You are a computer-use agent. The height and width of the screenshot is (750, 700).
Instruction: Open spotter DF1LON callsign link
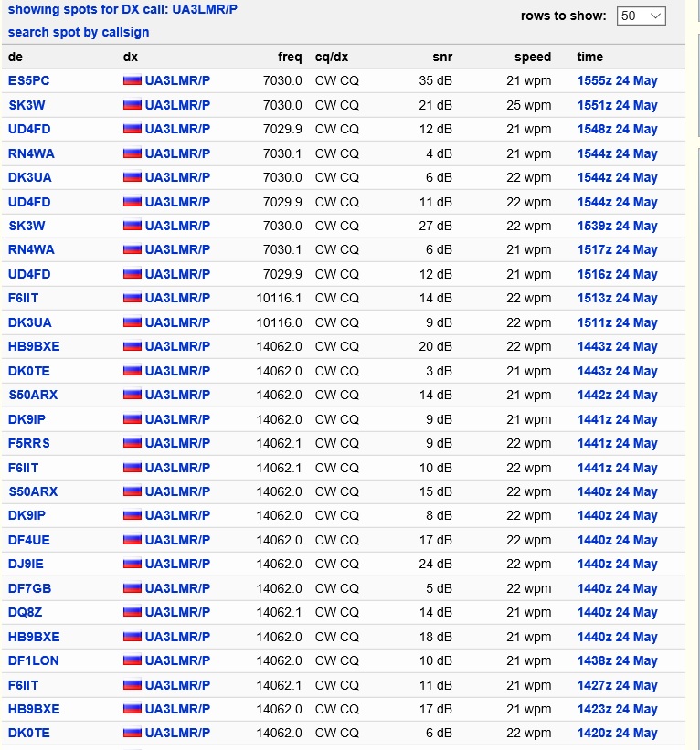click(34, 660)
